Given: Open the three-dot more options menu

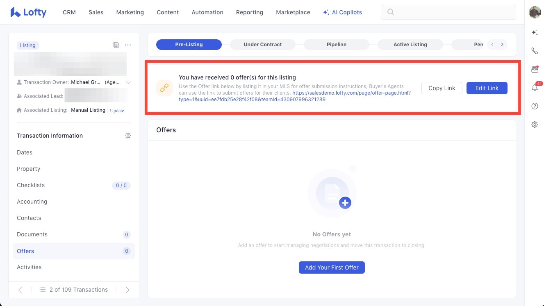Looking at the screenshot, I should pos(128,45).
